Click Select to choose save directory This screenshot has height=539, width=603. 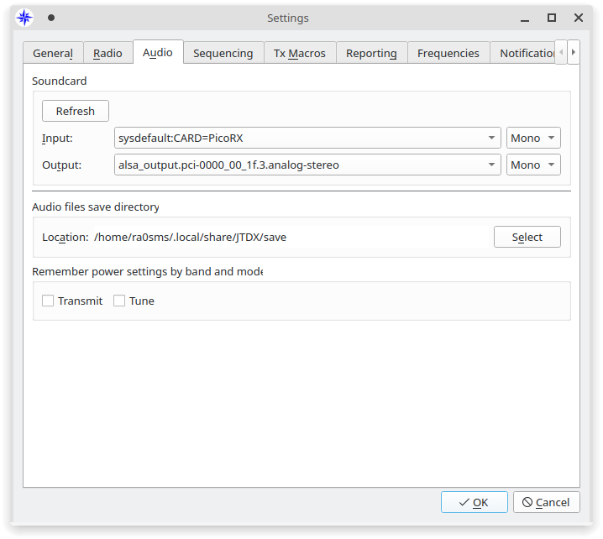pyautogui.click(x=527, y=237)
